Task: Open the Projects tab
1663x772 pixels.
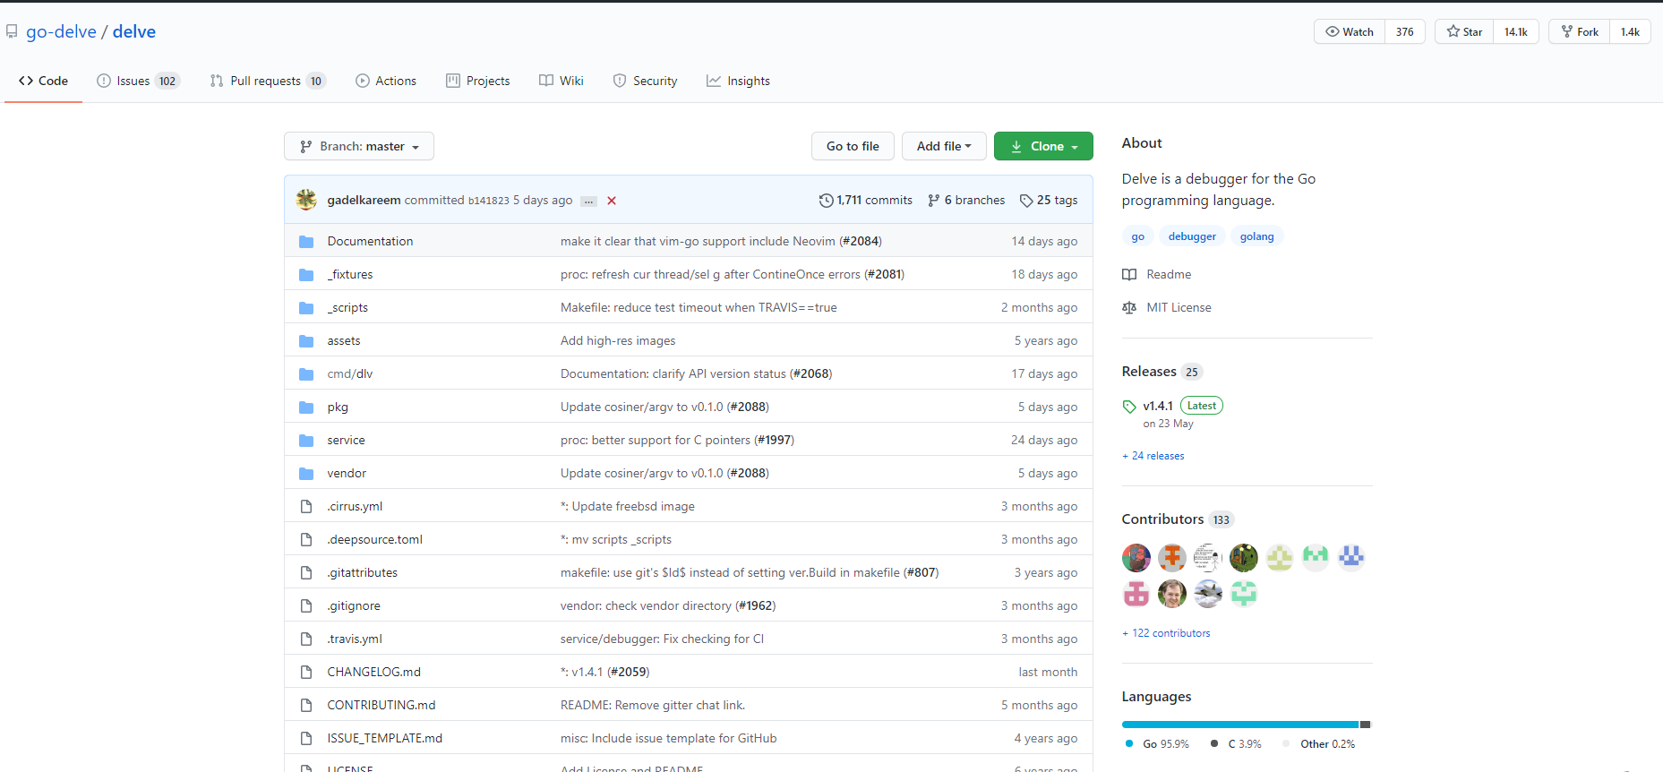Action: pos(478,81)
